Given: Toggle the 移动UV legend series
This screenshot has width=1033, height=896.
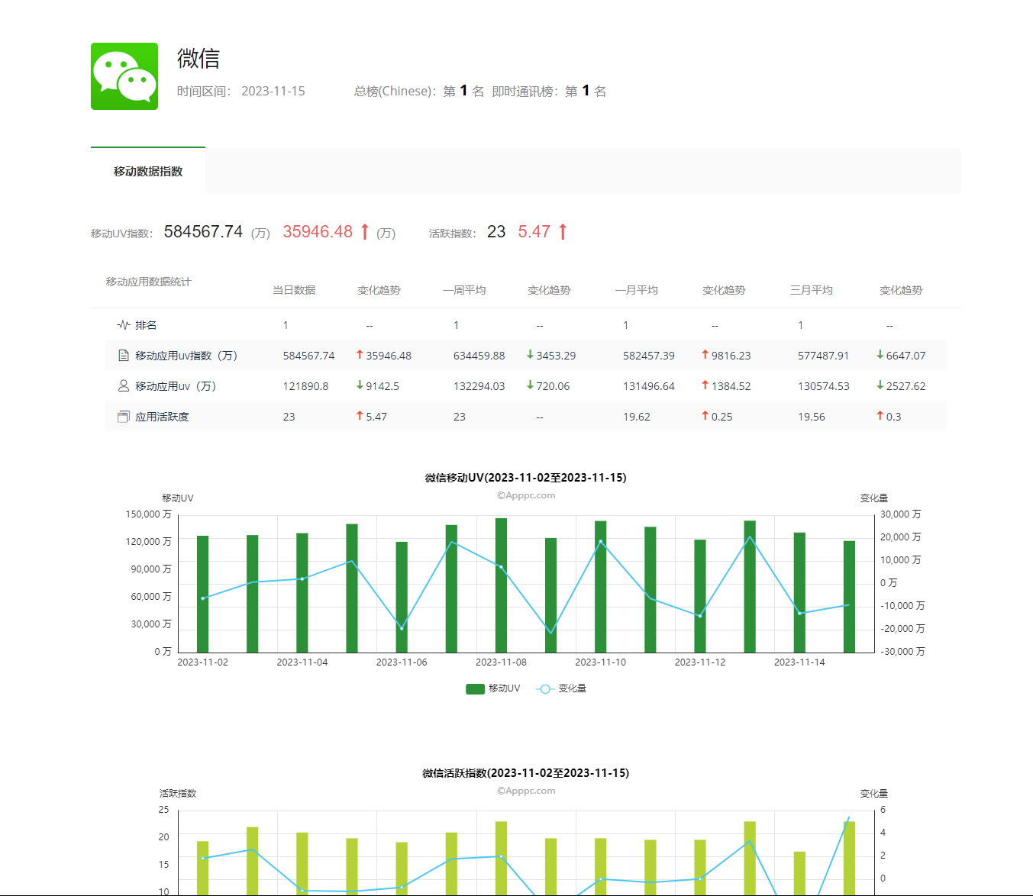Looking at the screenshot, I should point(492,688).
